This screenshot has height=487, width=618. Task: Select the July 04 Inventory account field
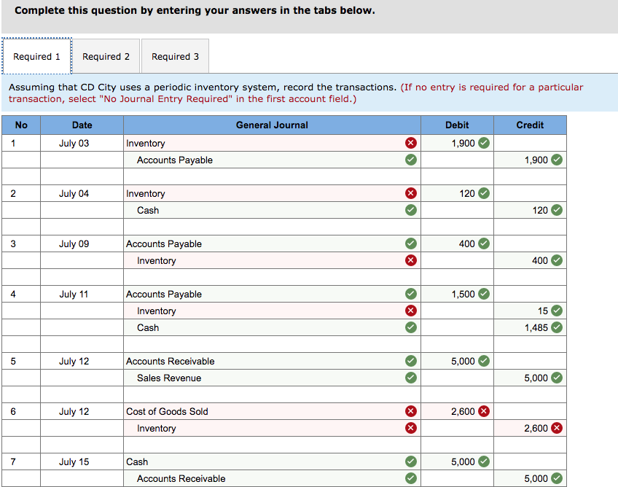coord(272,193)
